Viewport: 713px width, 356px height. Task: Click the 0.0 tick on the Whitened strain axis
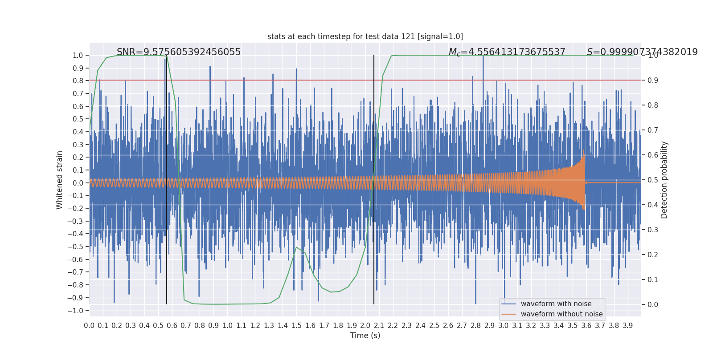click(x=78, y=183)
